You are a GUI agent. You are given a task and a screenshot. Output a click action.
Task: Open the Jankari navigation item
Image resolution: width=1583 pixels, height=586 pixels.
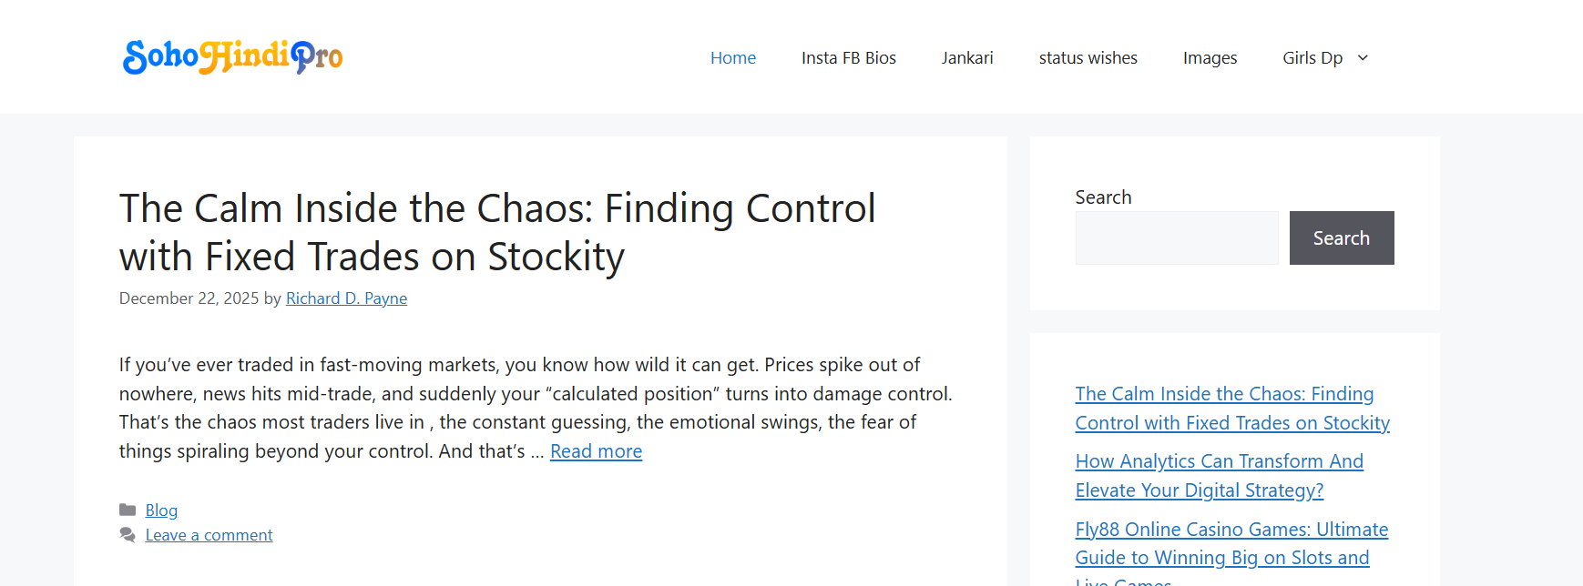966,57
